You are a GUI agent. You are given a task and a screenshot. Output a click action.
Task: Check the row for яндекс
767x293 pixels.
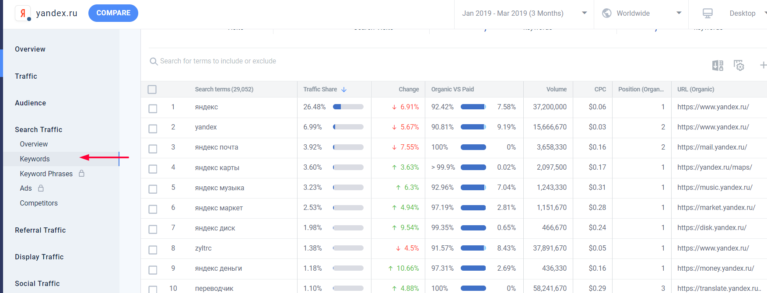153,108
